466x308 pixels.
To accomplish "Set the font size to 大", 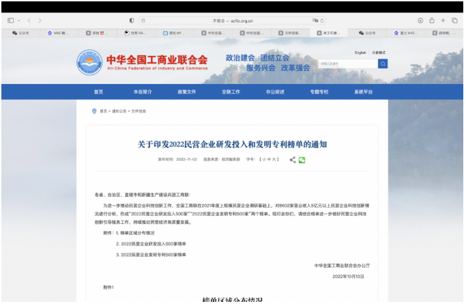I will point(274,160).
